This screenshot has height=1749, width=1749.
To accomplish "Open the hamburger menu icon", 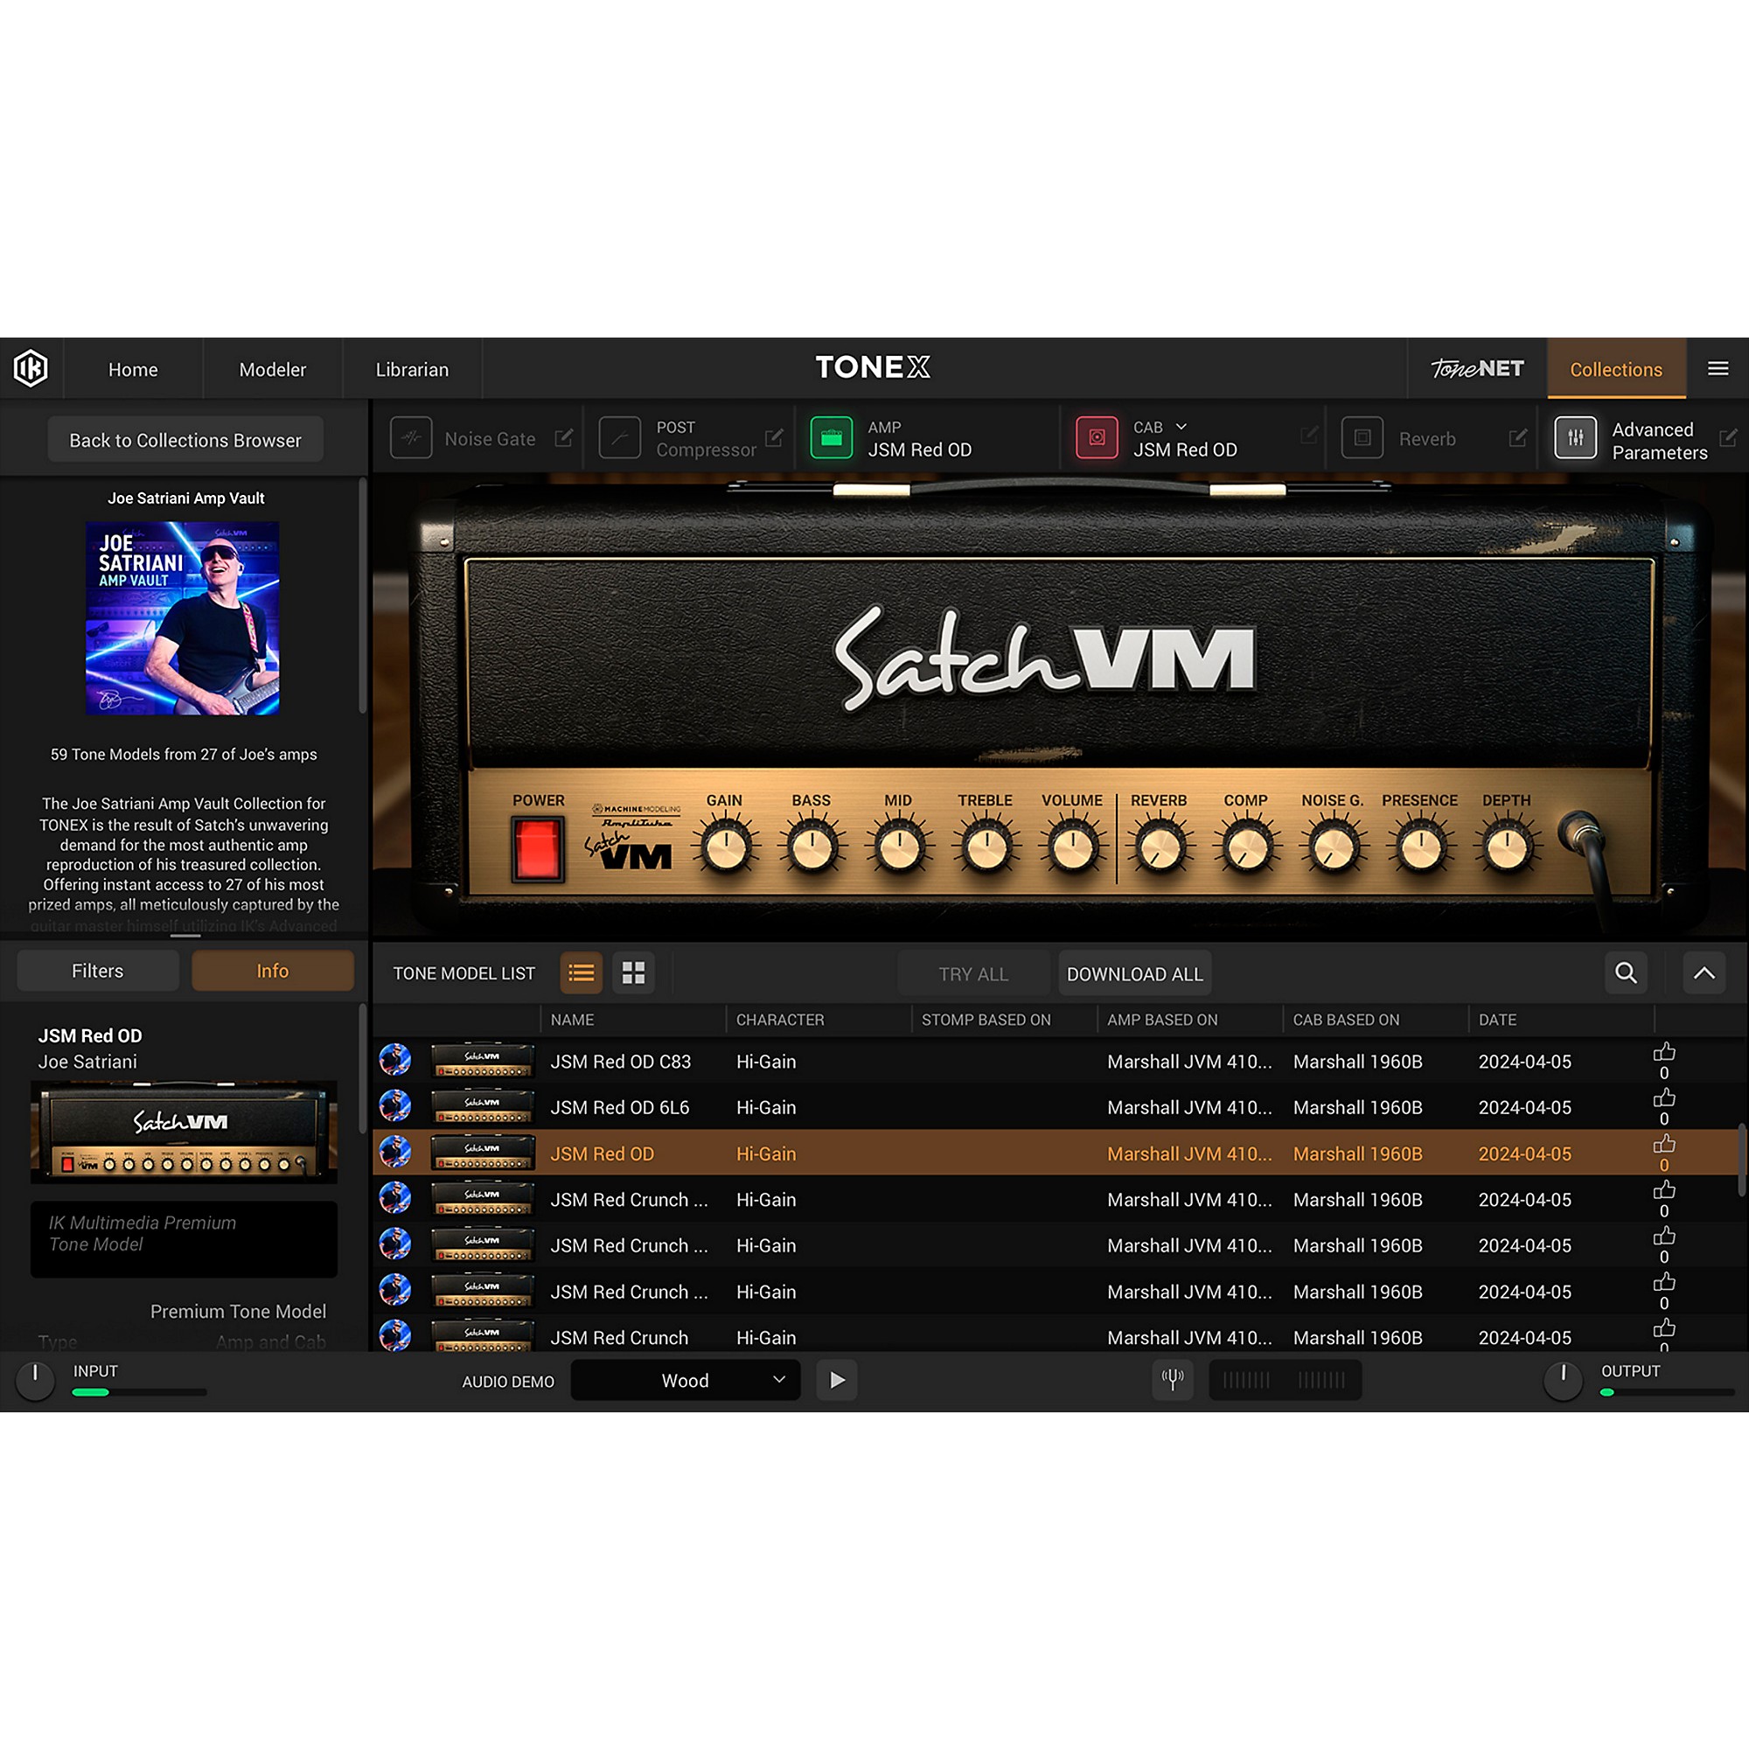I will 1718,368.
